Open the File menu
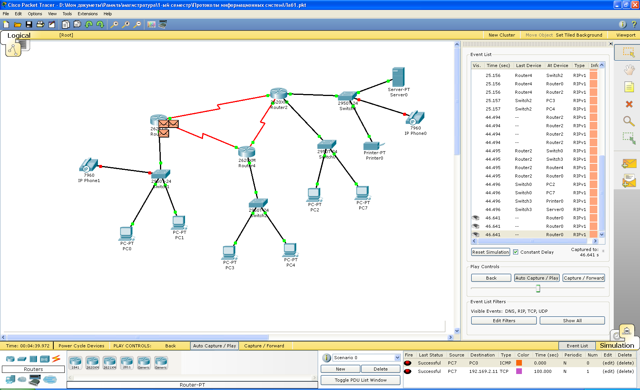The height and width of the screenshot is (390, 640). [x=6, y=14]
